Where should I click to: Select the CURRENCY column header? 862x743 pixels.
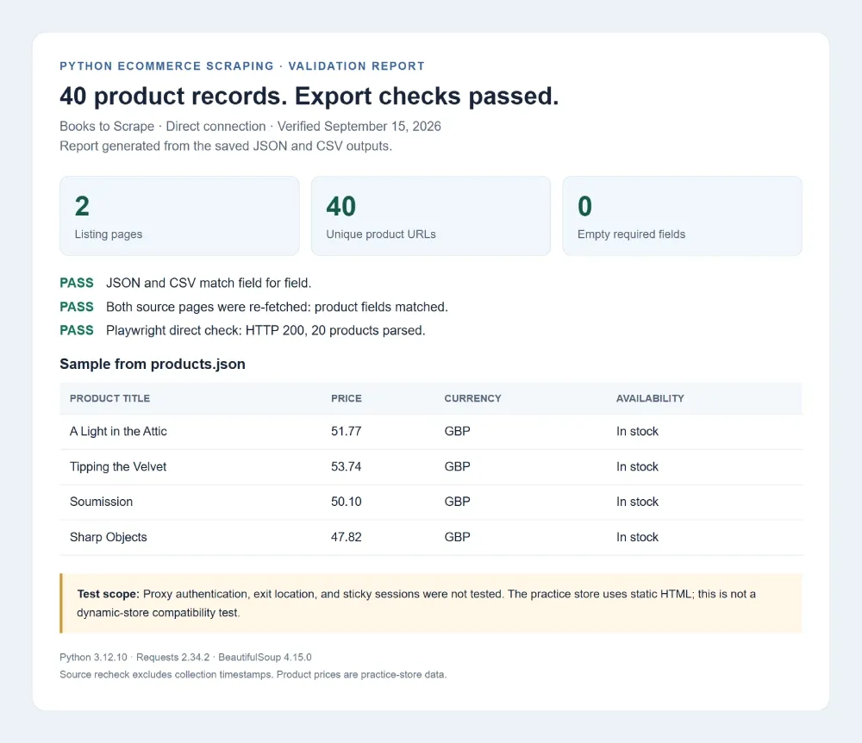[x=472, y=398]
